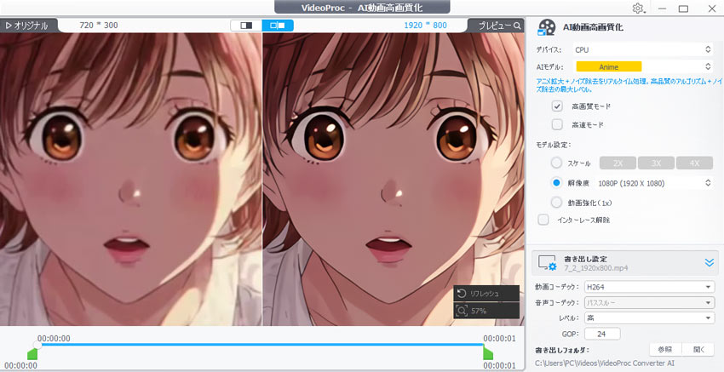724x372 pixels.
Task: Choose 3X scale button
Action: [x=656, y=163]
